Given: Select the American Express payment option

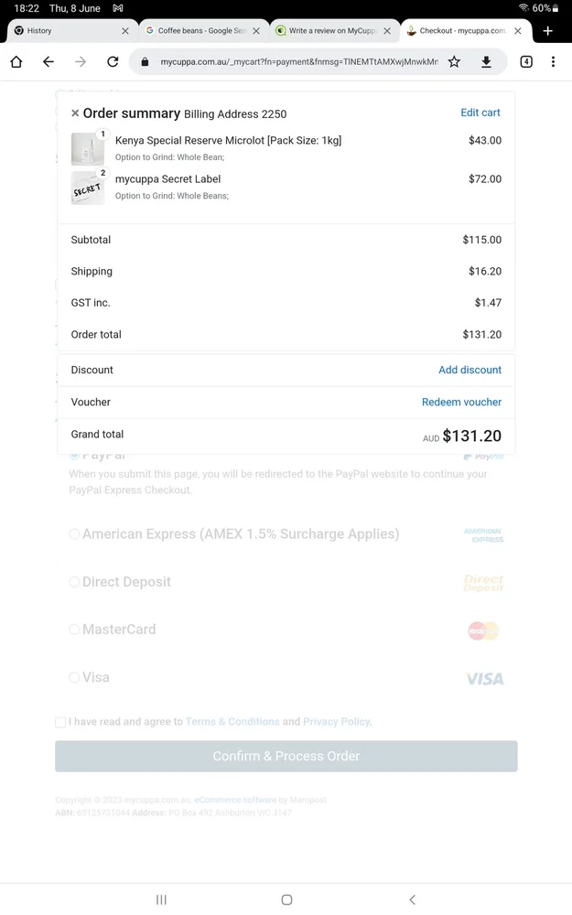Looking at the screenshot, I should (x=74, y=534).
